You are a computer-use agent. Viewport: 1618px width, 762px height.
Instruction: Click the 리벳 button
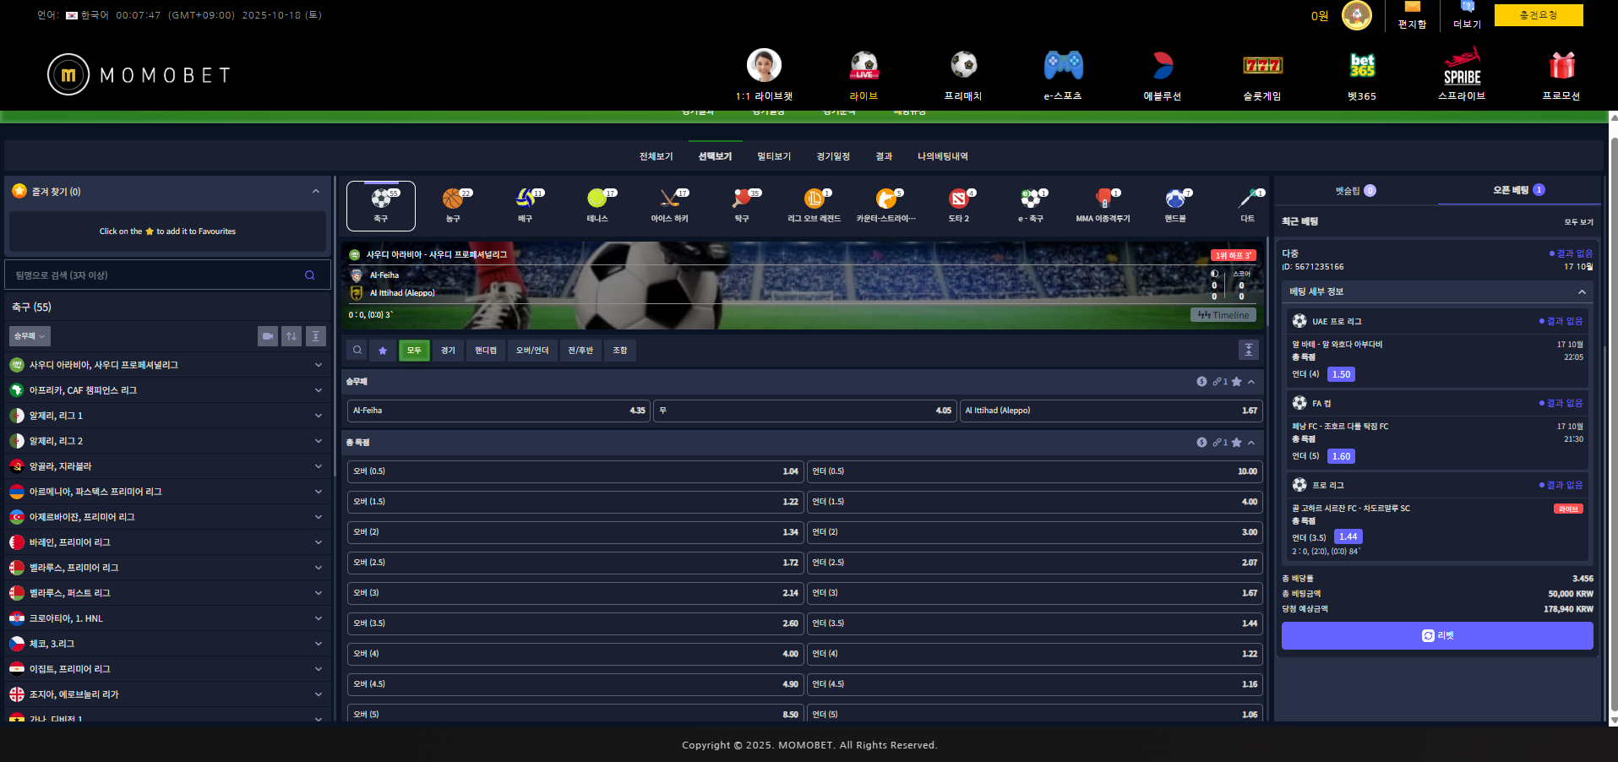(x=1437, y=636)
